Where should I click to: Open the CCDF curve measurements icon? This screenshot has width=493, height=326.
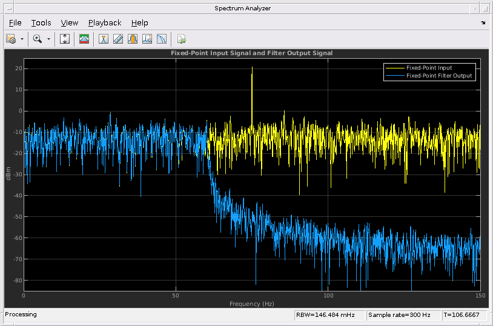[162, 39]
